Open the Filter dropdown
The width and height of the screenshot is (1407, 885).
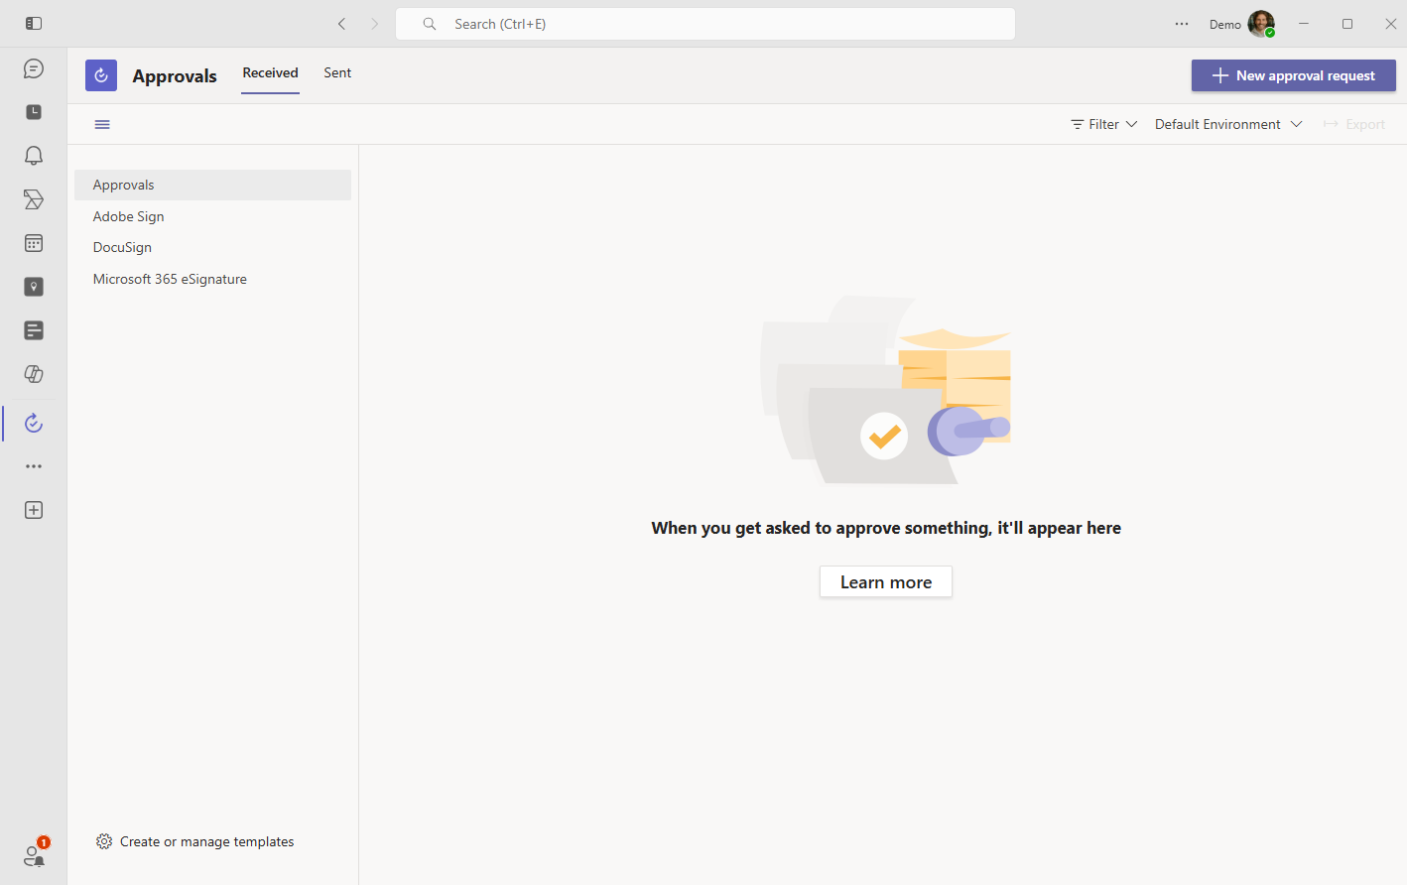1103,124
